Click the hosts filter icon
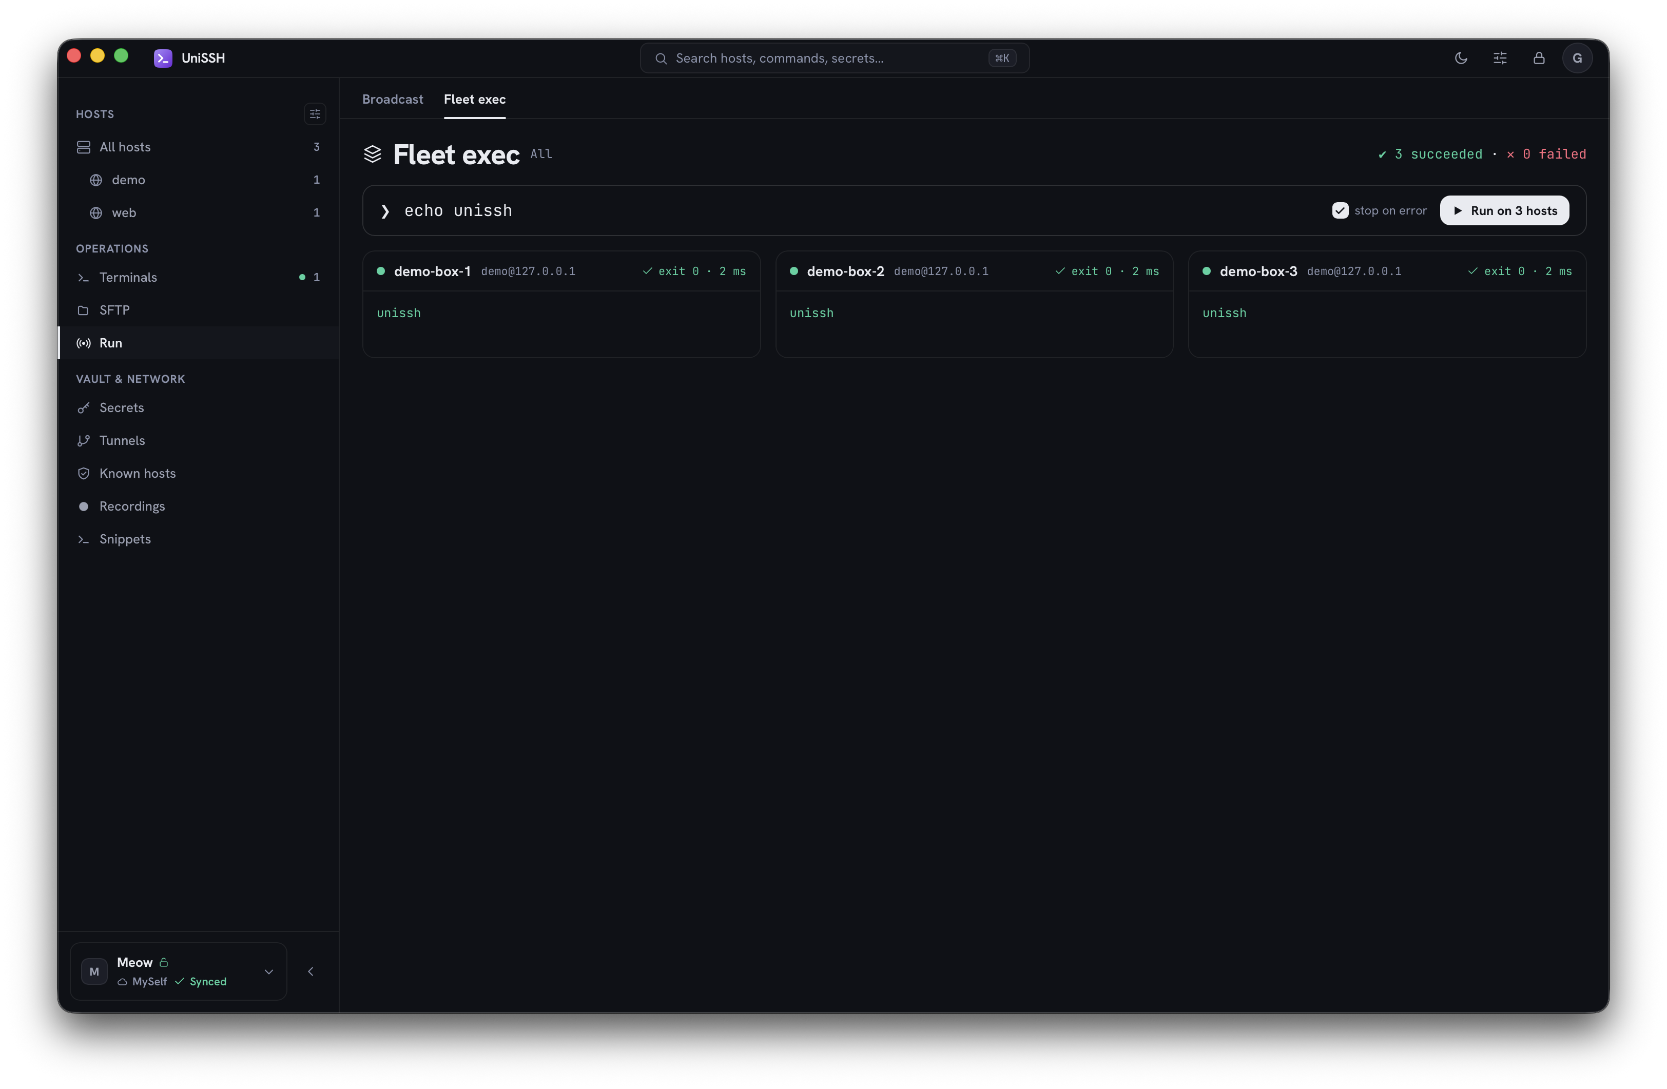 pyautogui.click(x=315, y=113)
